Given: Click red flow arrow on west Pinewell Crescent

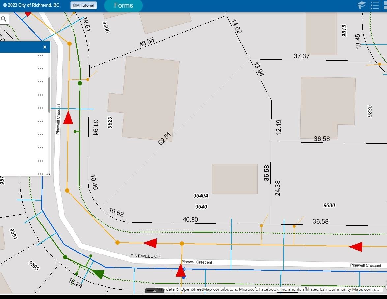Looking at the screenshot, I should coord(68,118).
